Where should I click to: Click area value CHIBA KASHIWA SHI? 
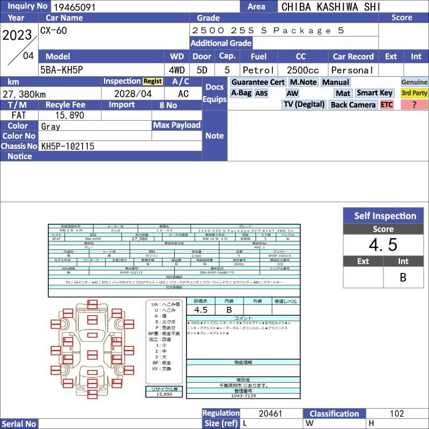pos(330,7)
